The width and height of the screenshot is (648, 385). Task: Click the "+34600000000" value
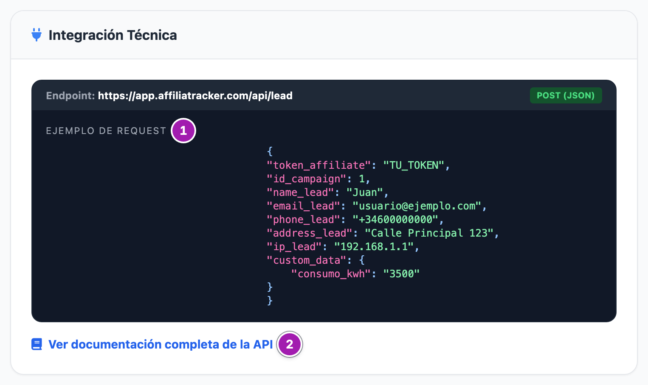click(395, 220)
